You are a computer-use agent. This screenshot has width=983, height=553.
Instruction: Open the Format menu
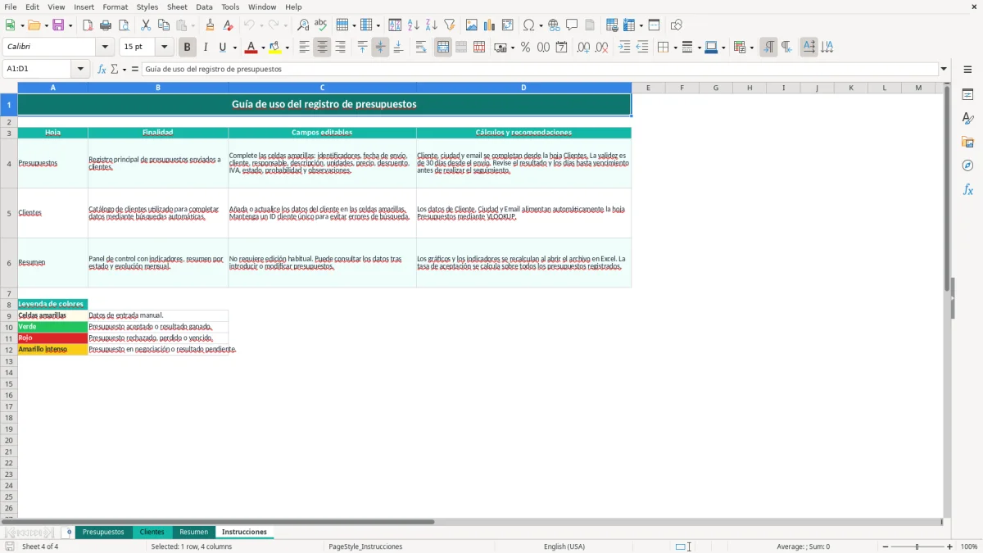click(x=115, y=7)
